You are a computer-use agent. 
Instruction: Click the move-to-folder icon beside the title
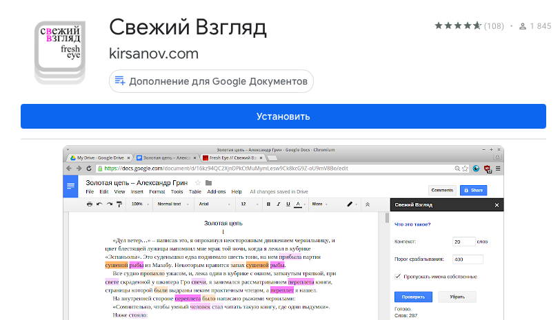pyautogui.click(x=209, y=183)
